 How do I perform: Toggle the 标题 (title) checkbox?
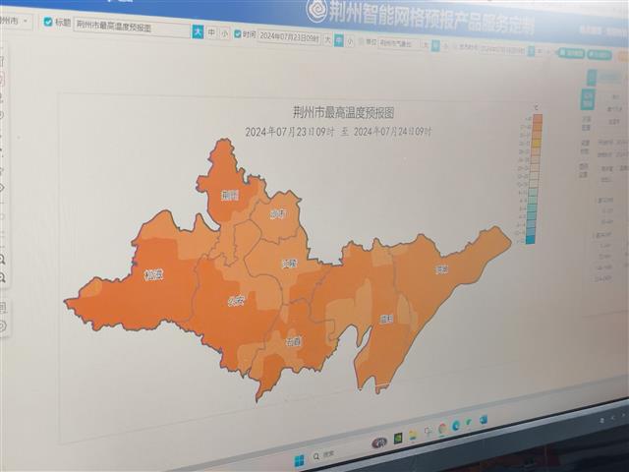point(48,22)
